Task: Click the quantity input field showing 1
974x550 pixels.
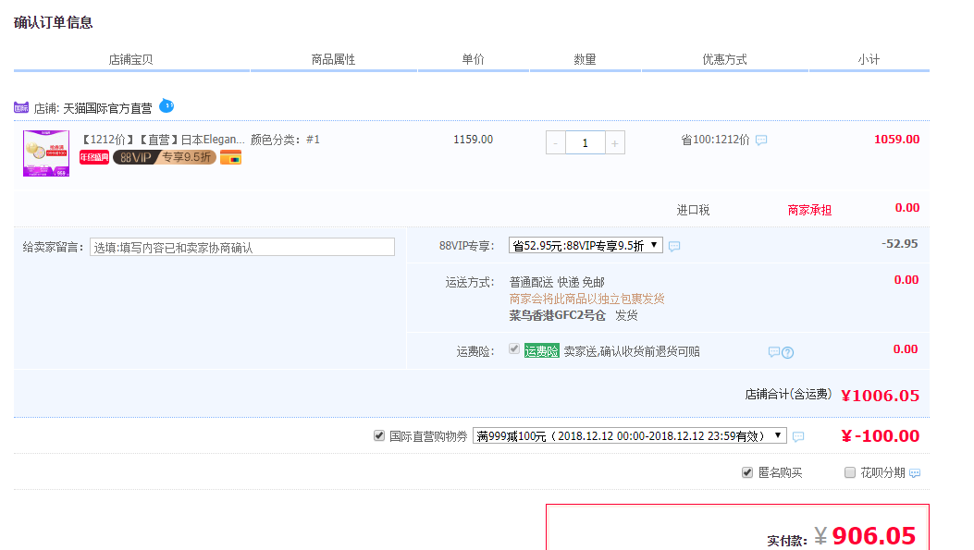Action: pyautogui.click(x=586, y=142)
